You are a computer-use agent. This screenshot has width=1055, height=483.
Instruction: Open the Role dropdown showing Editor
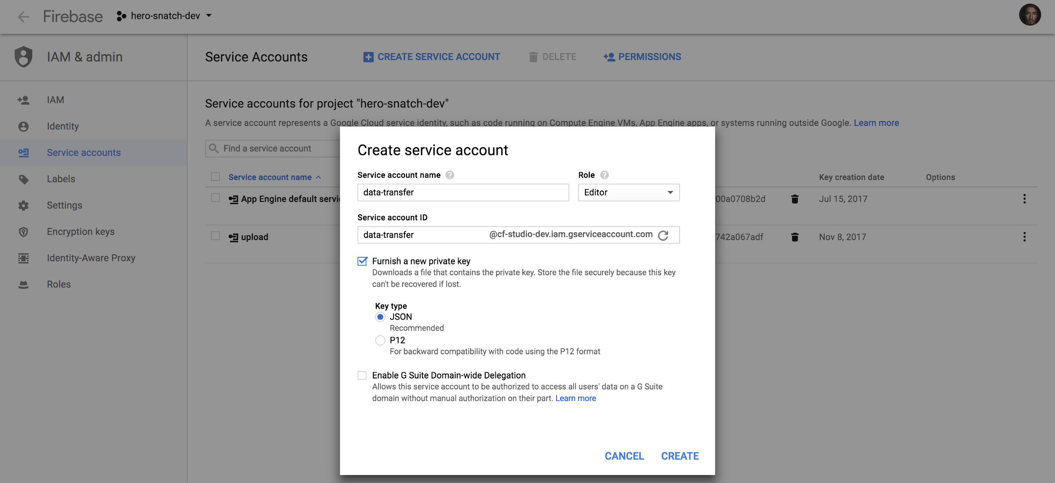click(629, 192)
